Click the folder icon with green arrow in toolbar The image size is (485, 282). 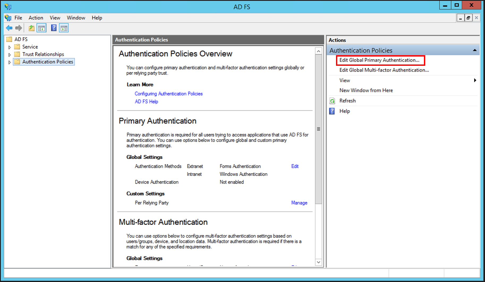[x=31, y=28]
